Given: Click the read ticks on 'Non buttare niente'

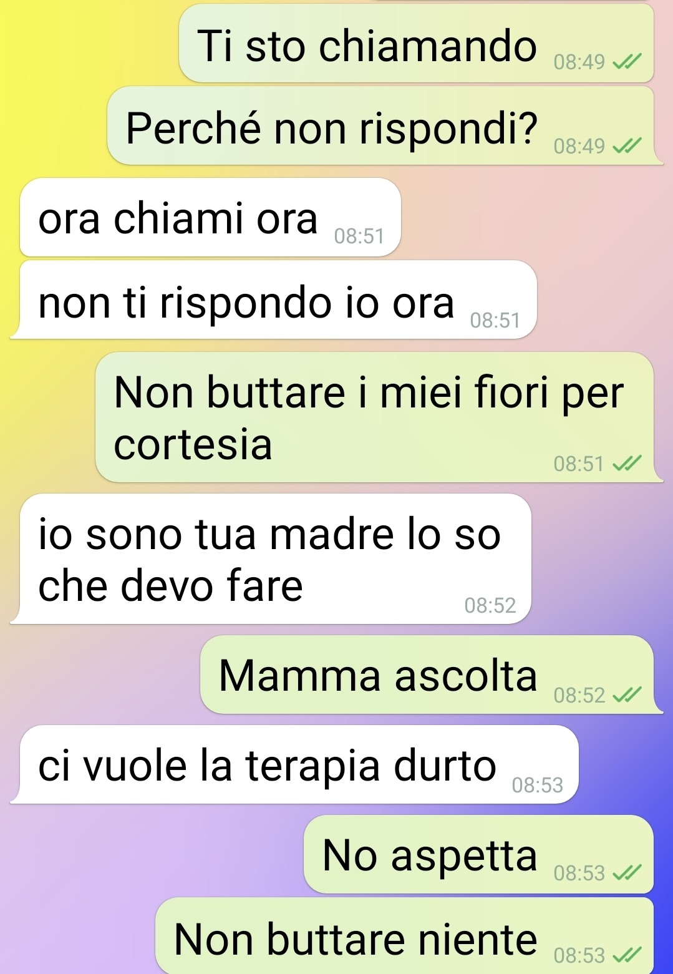Looking at the screenshot, I should point(627,955).
